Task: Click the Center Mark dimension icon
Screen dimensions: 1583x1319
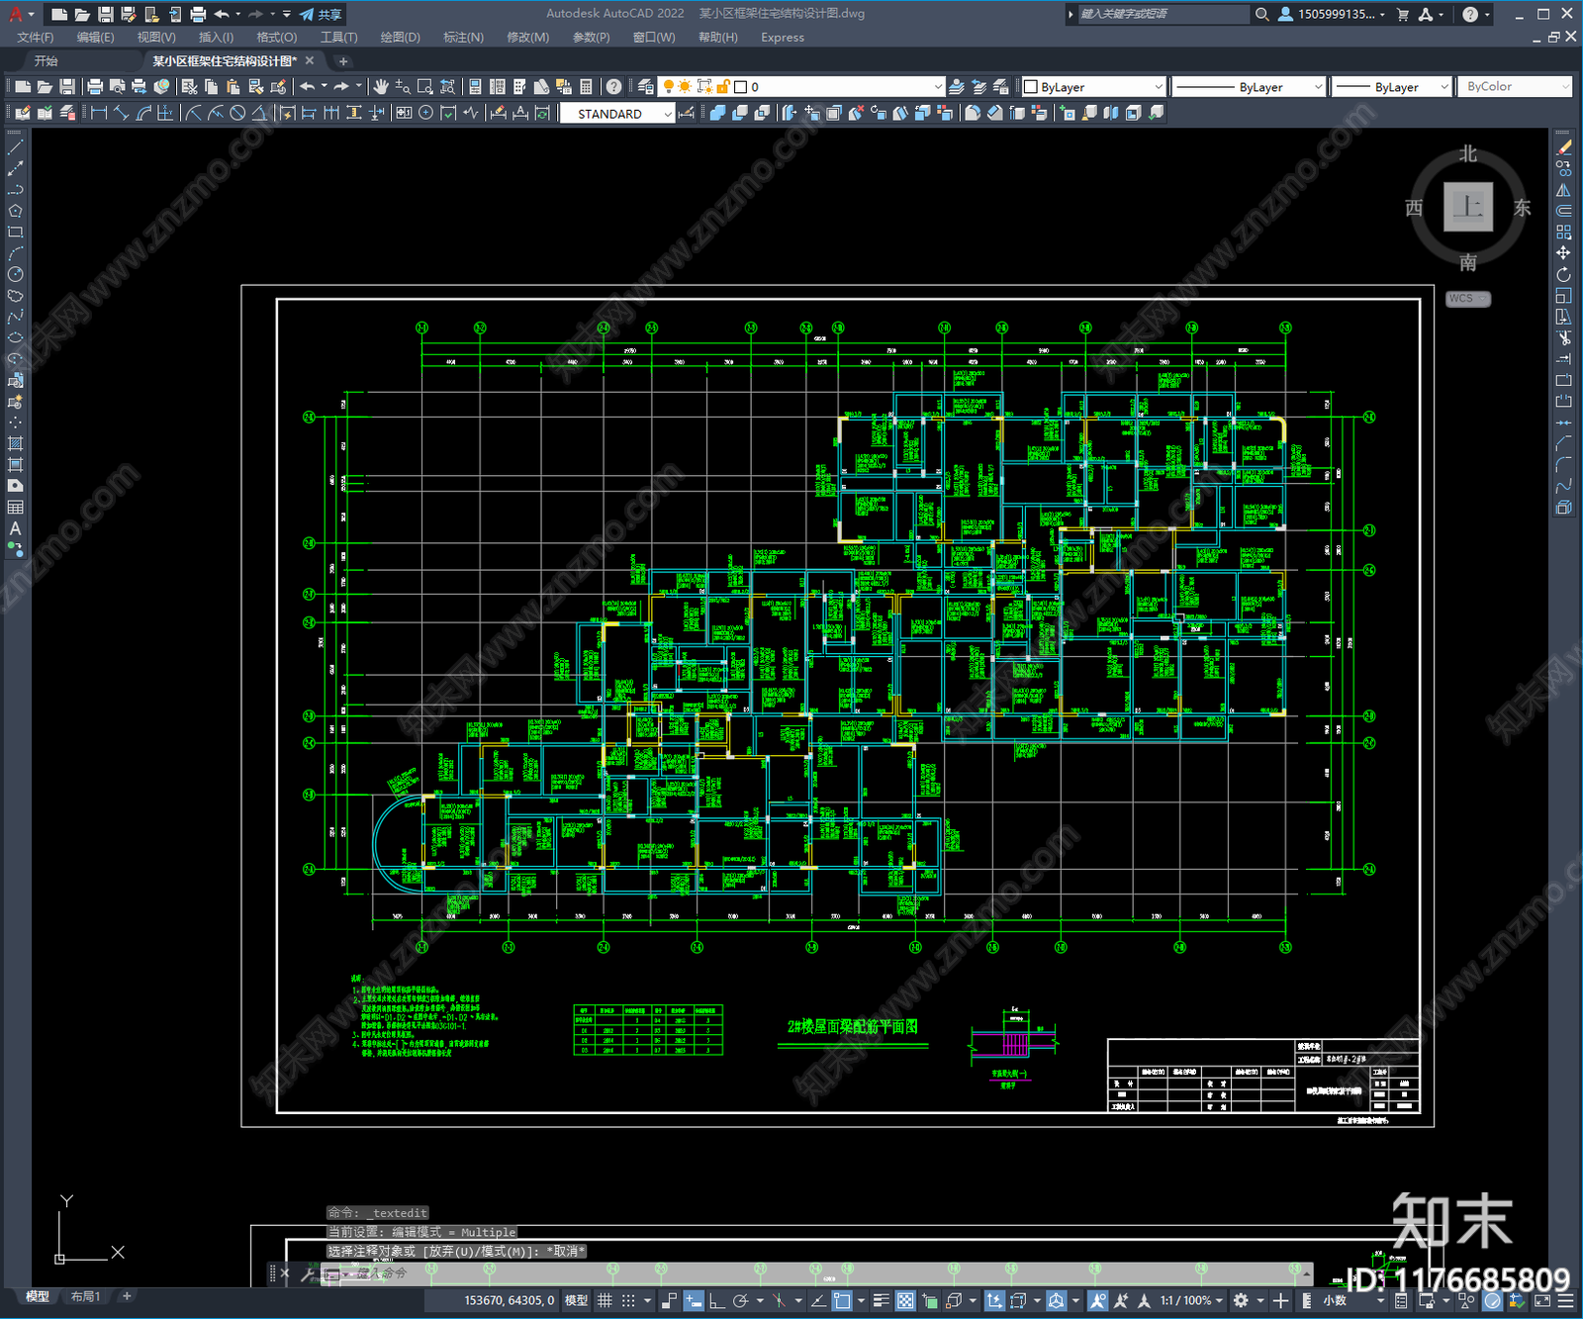Action: [426, 113]
